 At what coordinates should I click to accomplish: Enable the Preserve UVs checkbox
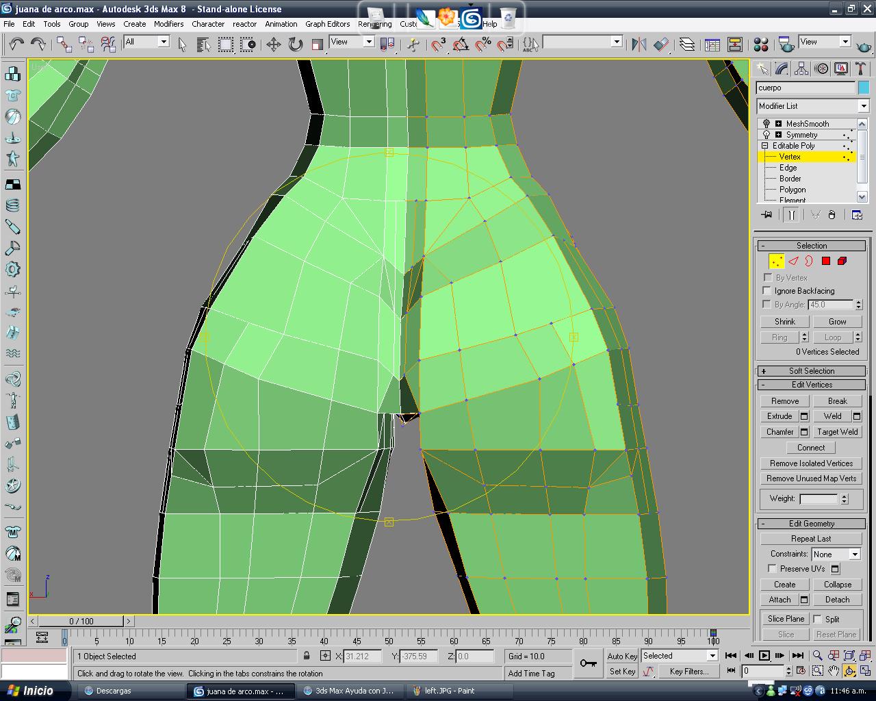(772, 569)
